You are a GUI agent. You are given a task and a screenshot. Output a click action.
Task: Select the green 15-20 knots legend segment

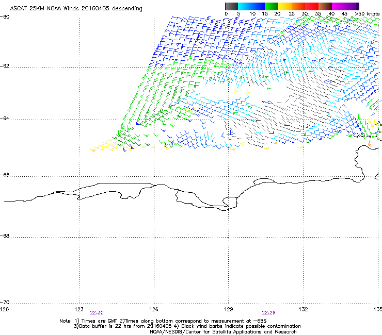[272, 6]
